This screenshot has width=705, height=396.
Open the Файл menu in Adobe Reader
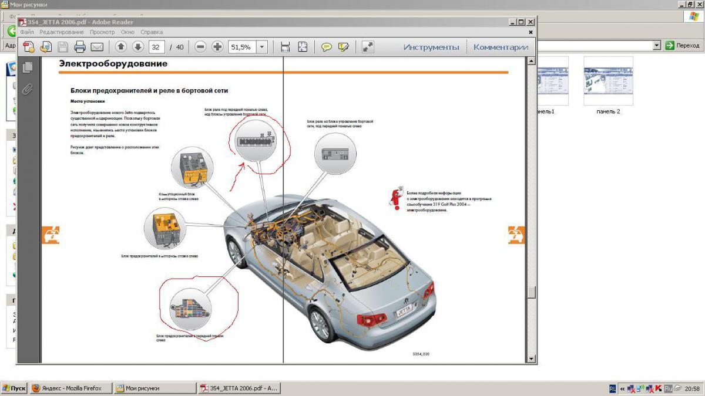click(x=26, y=32)
